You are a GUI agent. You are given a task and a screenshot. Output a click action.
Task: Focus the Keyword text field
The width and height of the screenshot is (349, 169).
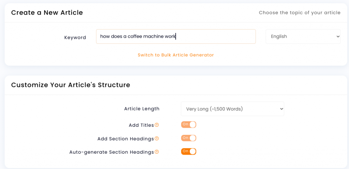click(176, 36)
